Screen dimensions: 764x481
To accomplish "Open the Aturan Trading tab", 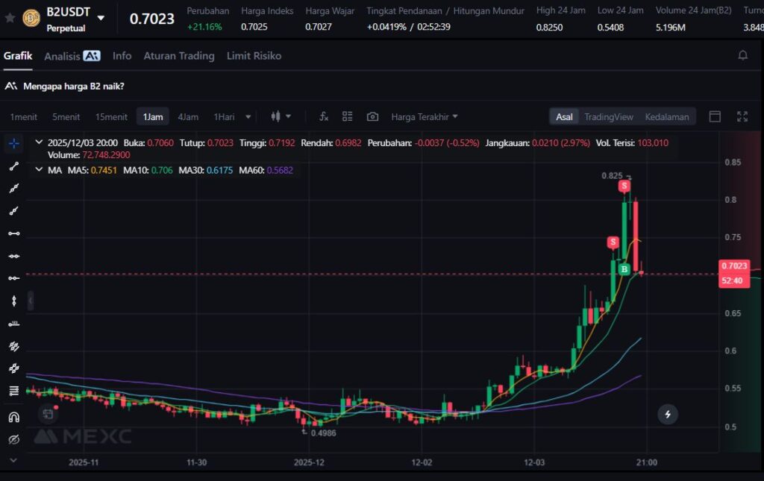I will (x=179, y=56).
